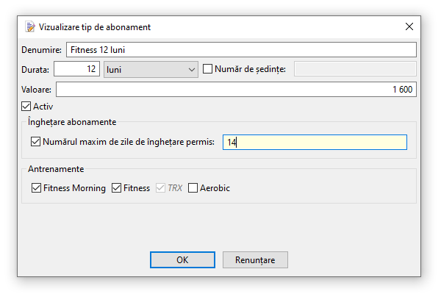441x294 pixels.
Task: Close the Vizualizare tip de abonament dialog
Action: tap(409, 27)
